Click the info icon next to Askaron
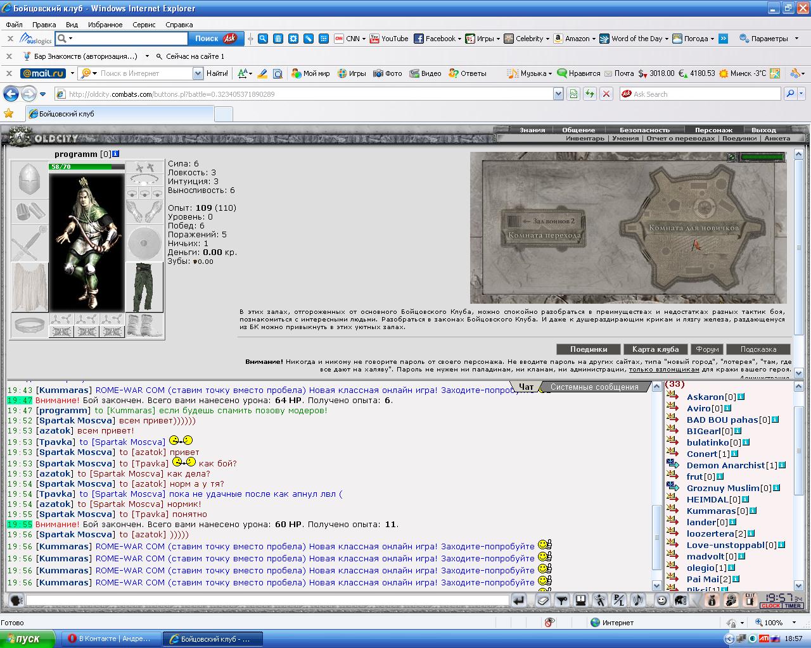The height and width of the screenshot is (648, 811). [x=741, y=397]
